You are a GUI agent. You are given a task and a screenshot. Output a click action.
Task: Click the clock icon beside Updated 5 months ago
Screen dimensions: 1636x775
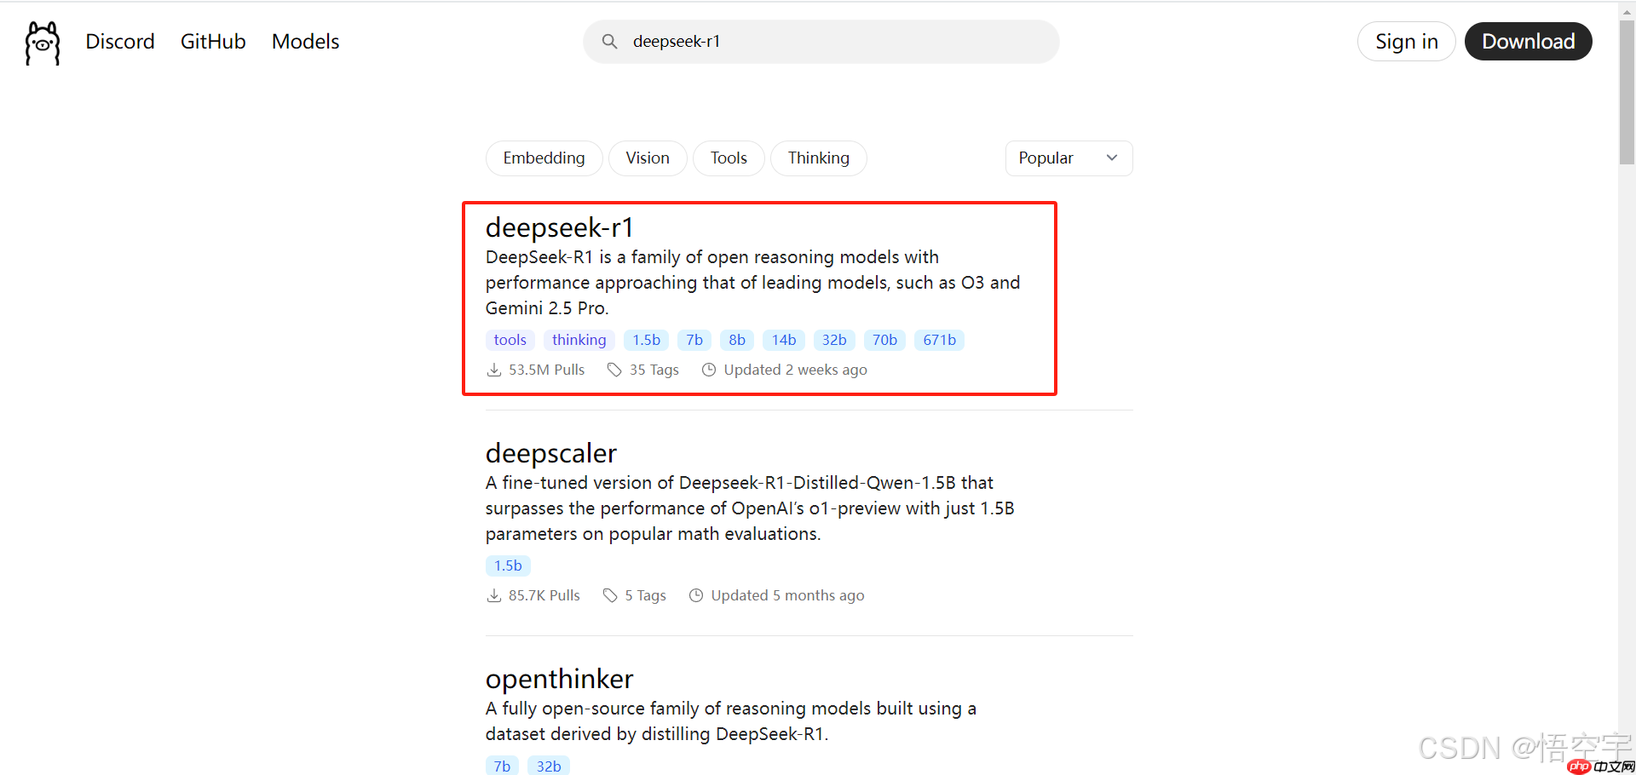(696, 595)
